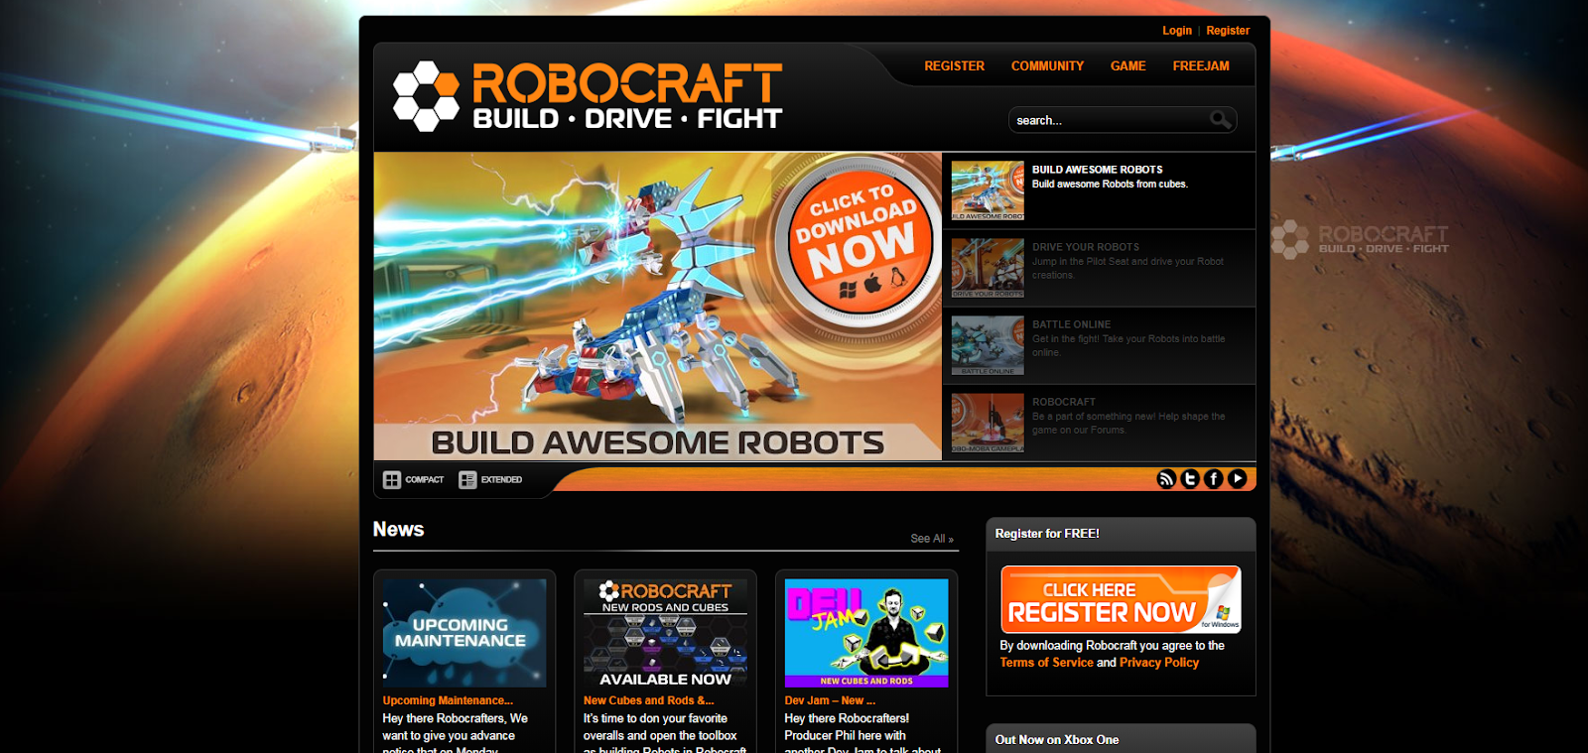Viewport: 1588px width, 753px height.
Task: Click the BATTLE ONLINE slide title
Action: [1071, 324]
